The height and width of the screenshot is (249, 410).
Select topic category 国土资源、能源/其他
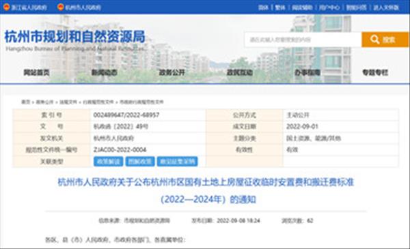click(314, 138)
